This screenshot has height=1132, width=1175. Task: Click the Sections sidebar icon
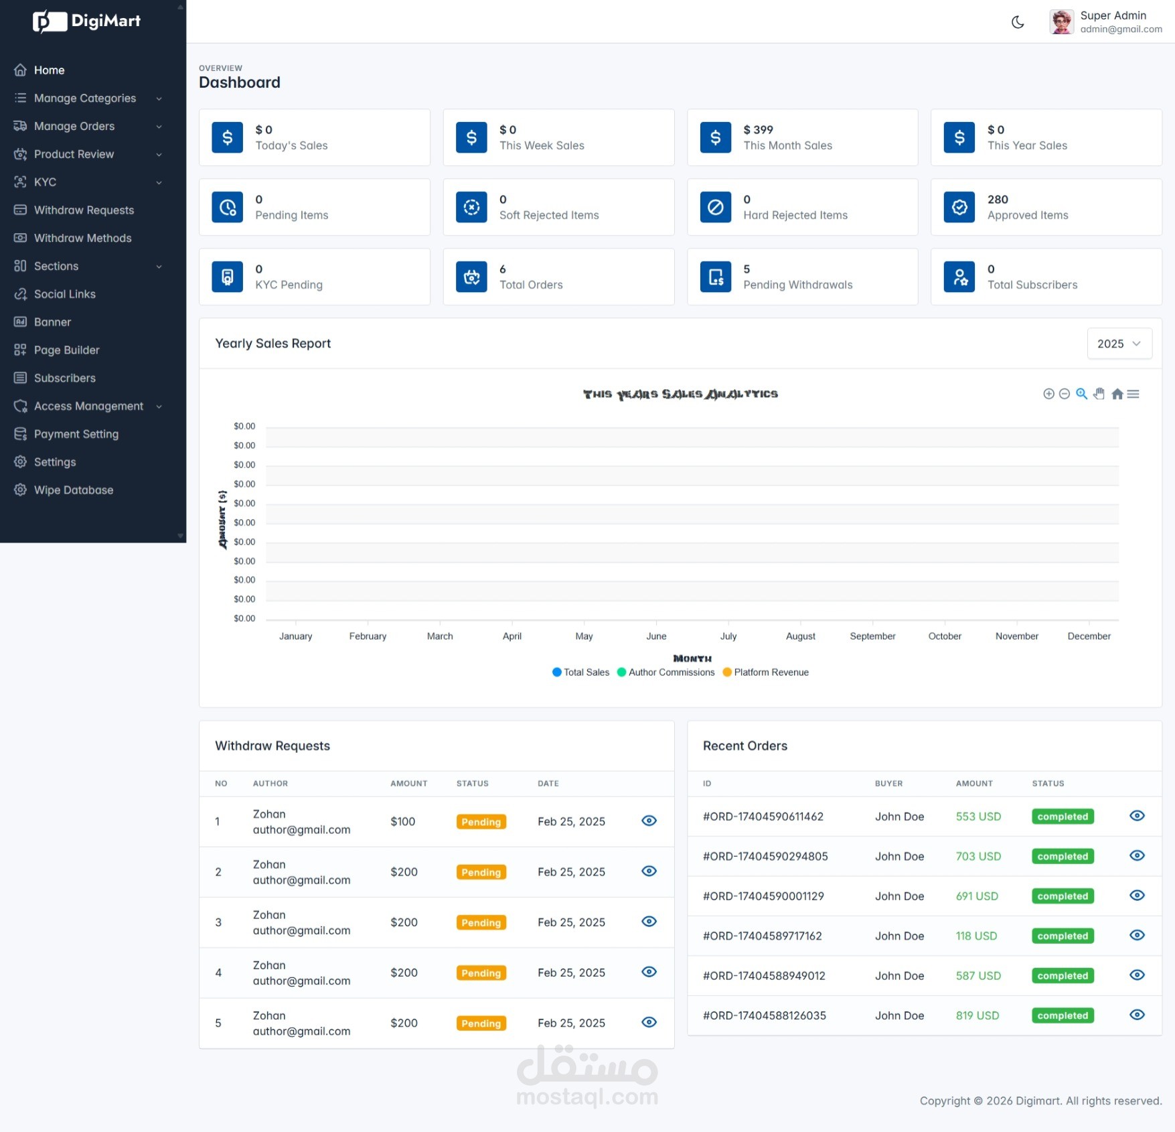tap(20, 267)
